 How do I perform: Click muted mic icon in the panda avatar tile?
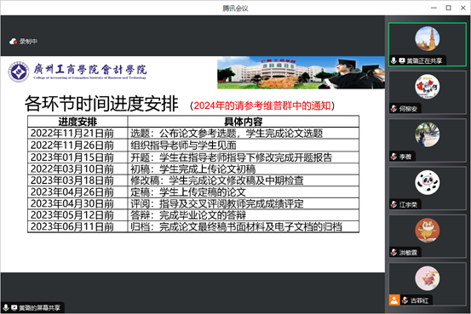(x=393, y=204)
